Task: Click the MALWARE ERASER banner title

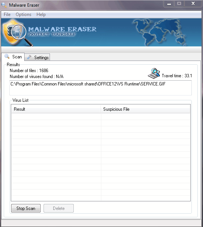Action: point(62,29)
